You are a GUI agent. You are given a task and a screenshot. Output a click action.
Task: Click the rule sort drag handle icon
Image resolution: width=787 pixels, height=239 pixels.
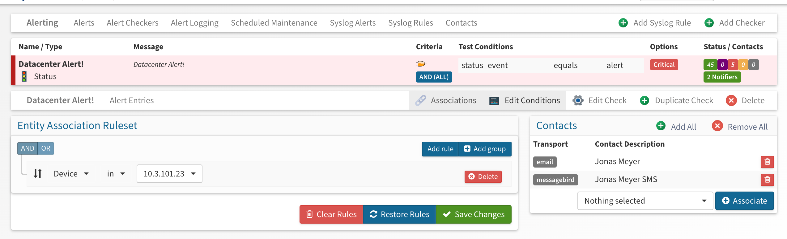(x=38, y=174)
